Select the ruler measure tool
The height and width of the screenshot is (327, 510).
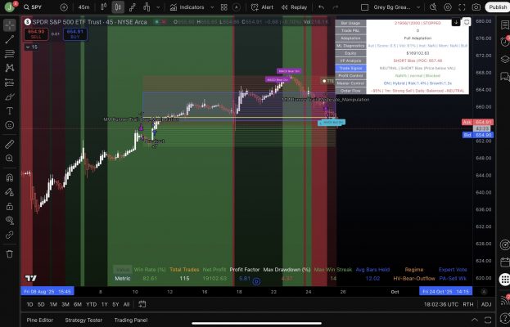pyautogui.click(x=10, y=144)
